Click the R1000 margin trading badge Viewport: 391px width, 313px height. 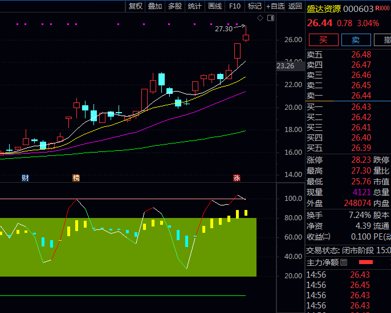(x=382, y=8)
